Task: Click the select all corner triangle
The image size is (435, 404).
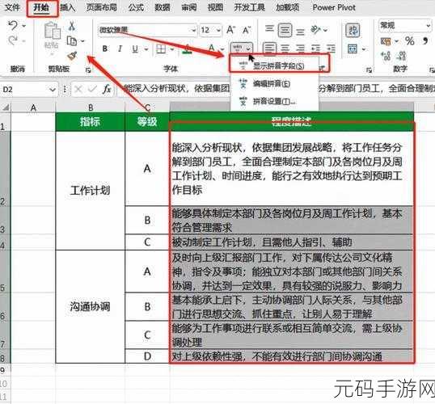Action: pyautogui.click(x=6, y=107)
